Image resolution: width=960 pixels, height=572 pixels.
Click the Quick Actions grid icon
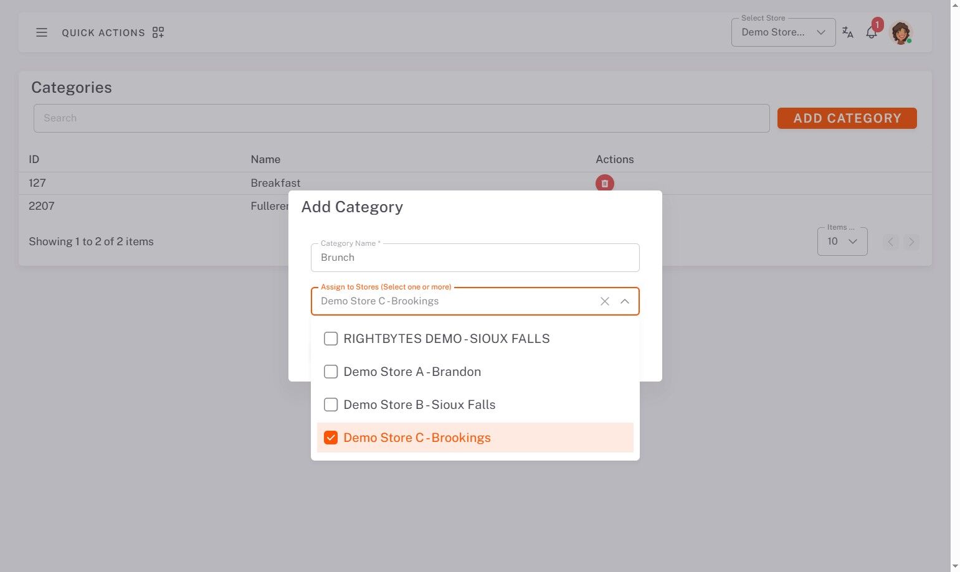click(x=158, y=32)
